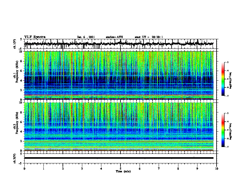Select the ch.1 voltage waveform trace panel
The height and width of the screenshot is (189, 244).
[x=120, y=44]
